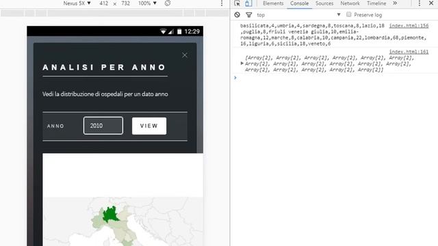Image resolution: width=438 pixels, height=246 pixels.
Task: Switch to the Timeline tab
Action: tap(376, 3)
